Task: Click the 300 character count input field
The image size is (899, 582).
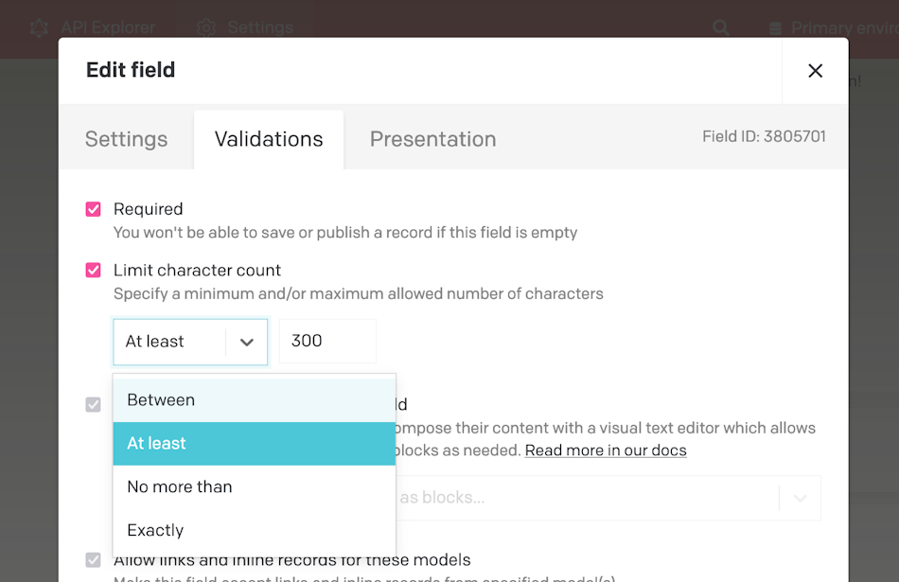Action: [x=327, y=341]
